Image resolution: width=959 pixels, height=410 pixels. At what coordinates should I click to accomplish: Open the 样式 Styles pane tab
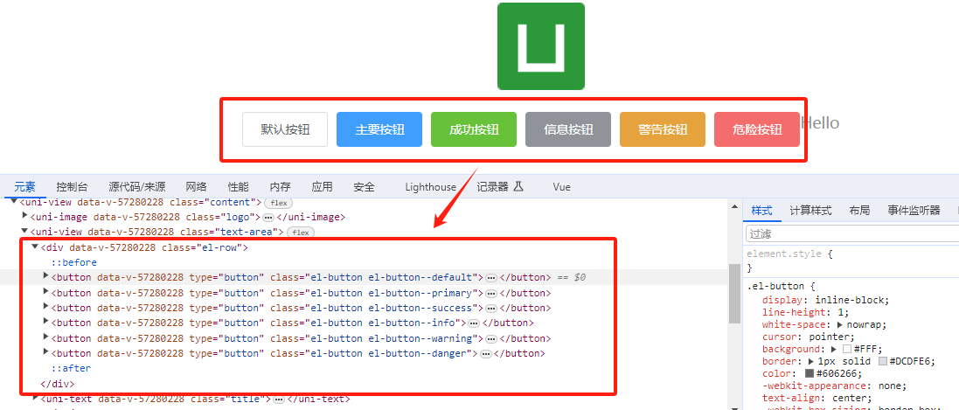pyautogui.click(x=762, y=210)
